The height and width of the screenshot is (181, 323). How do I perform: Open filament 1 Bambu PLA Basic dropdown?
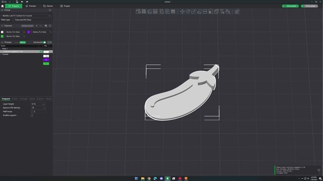14,32
